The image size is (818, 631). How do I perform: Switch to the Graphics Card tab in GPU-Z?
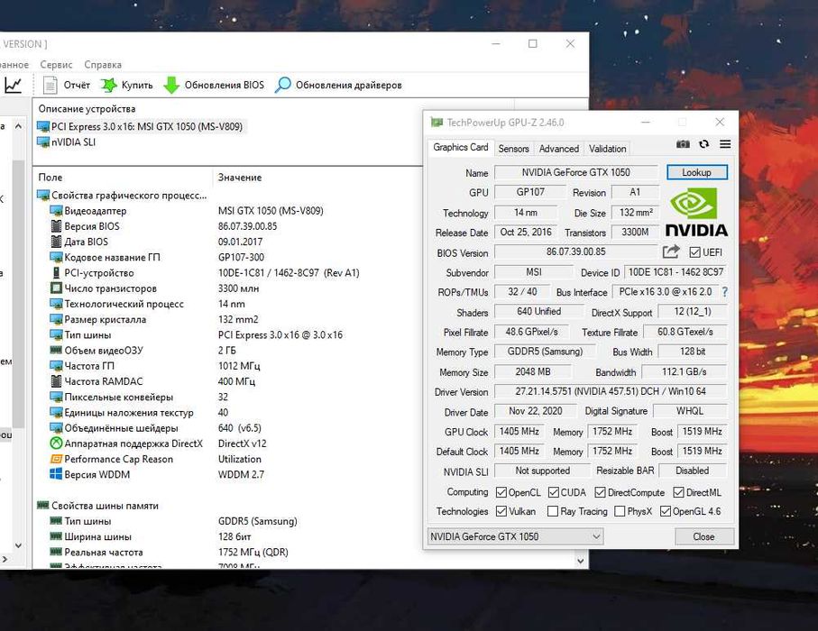pyautogui.click(x=461, y=148)
